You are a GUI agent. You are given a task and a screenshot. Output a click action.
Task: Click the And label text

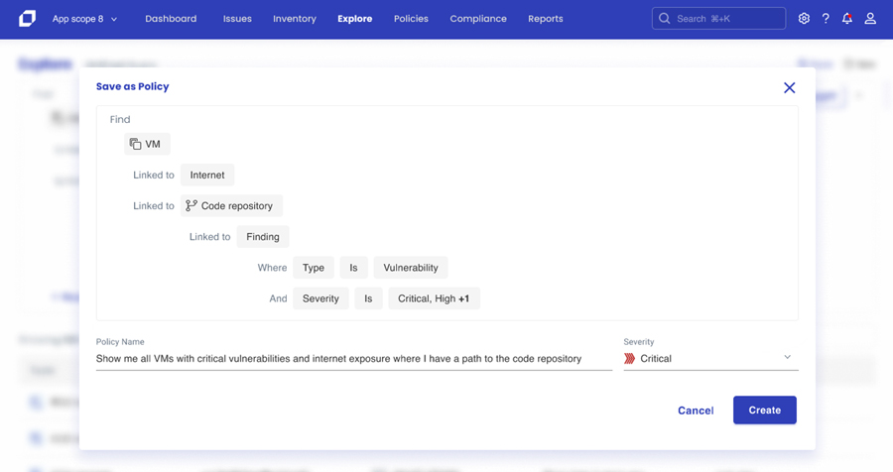coord(278,298)
